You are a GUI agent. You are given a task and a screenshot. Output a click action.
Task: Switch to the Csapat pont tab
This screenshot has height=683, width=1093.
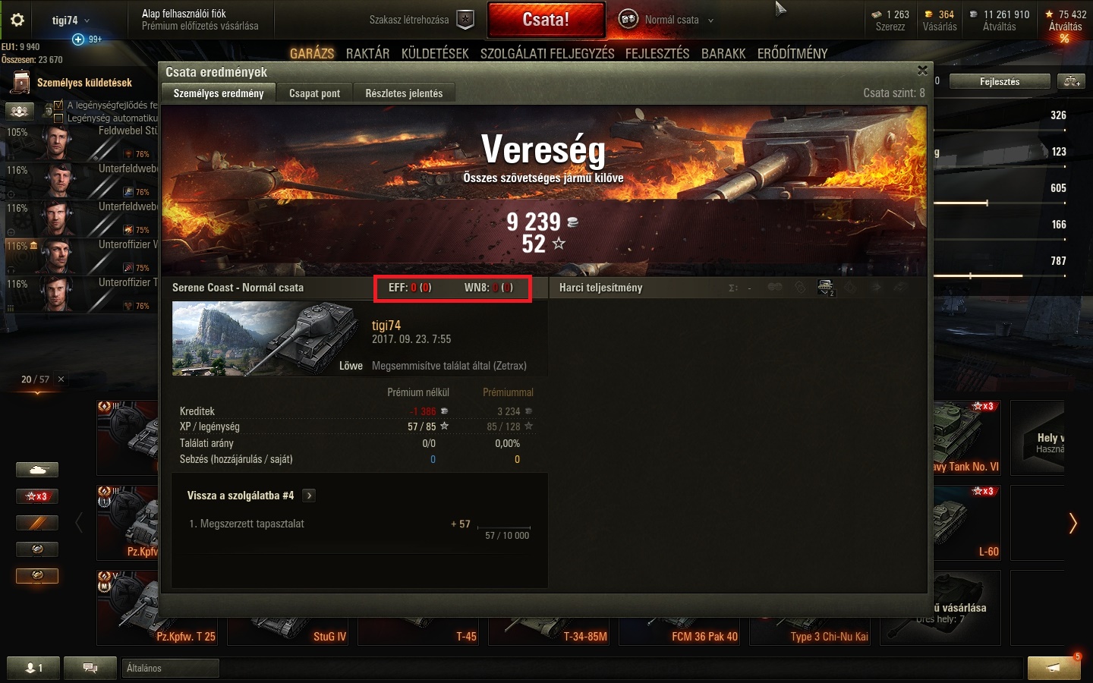(314, 93)
